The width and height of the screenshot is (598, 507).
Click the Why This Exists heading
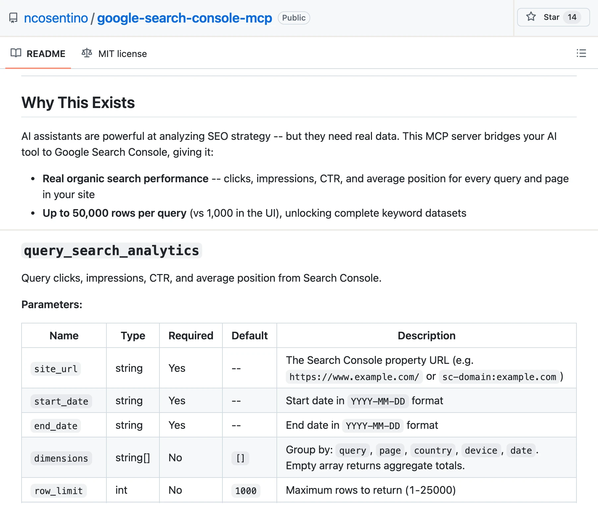[x=78, y=103]
